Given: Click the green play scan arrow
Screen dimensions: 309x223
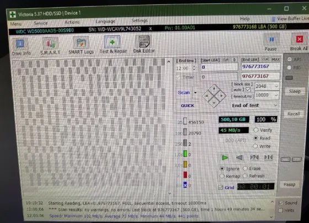Looking at the screenshot, I should pyautogui.click(x=225, y=157).
